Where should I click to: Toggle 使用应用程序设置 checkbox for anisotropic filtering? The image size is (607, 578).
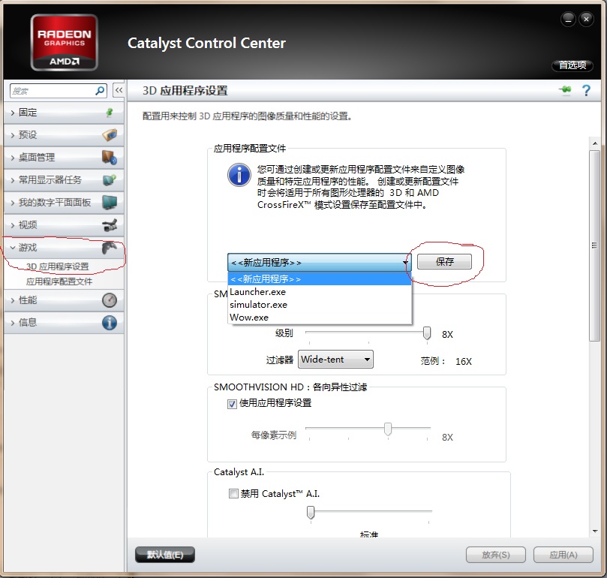232,404
